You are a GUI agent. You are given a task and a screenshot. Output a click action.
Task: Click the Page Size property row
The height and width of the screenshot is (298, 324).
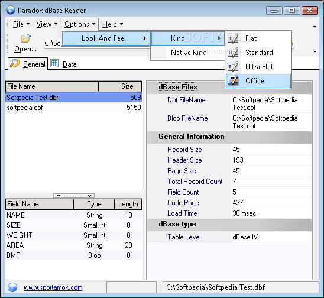pos(229,171)
